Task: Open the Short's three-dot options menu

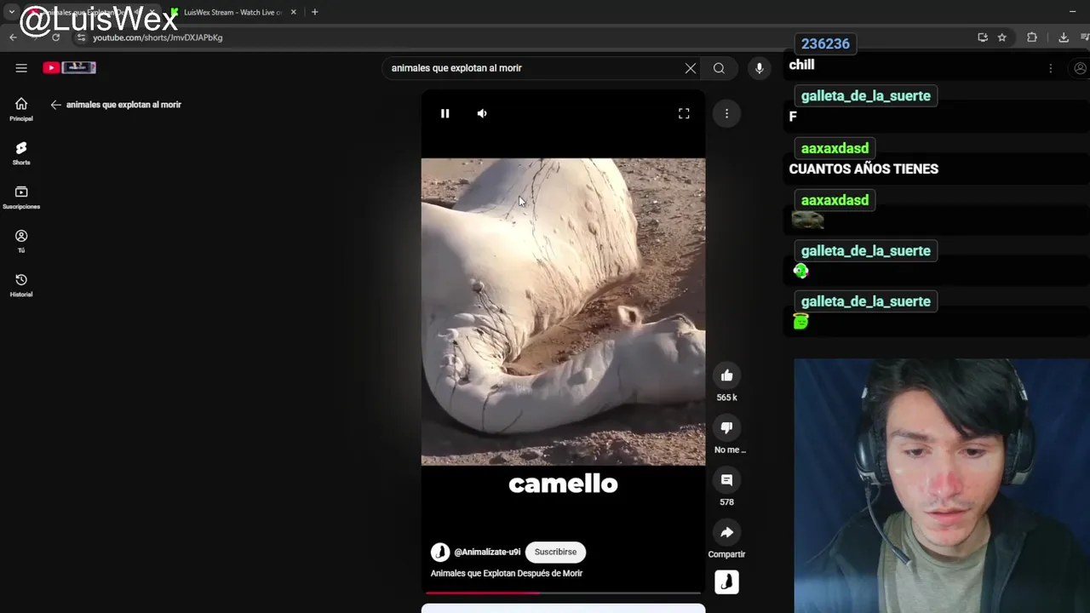Action: click(726, 113)
